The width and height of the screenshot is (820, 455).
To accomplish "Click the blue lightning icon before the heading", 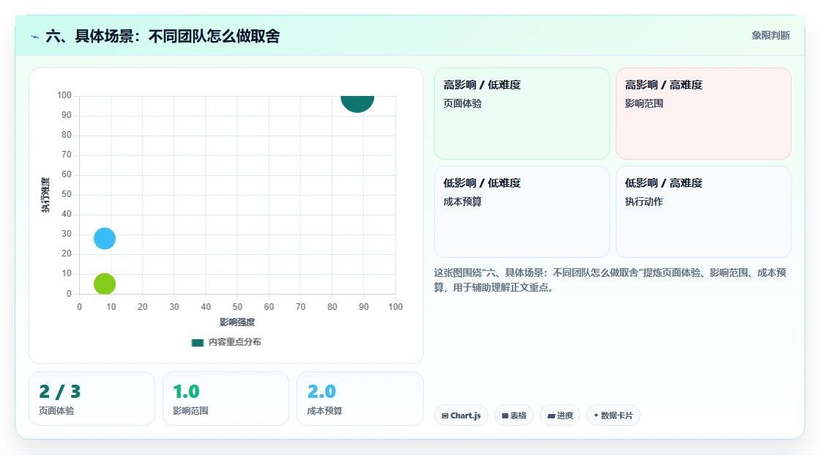I will (35, 37).
